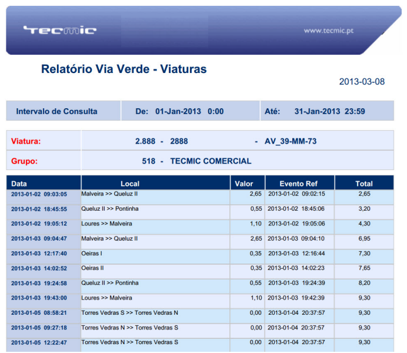Click the 'Valor' column header

click(x=243, y=184)
